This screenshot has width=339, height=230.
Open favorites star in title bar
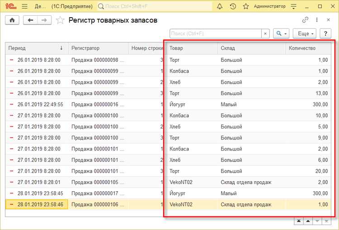246,6
